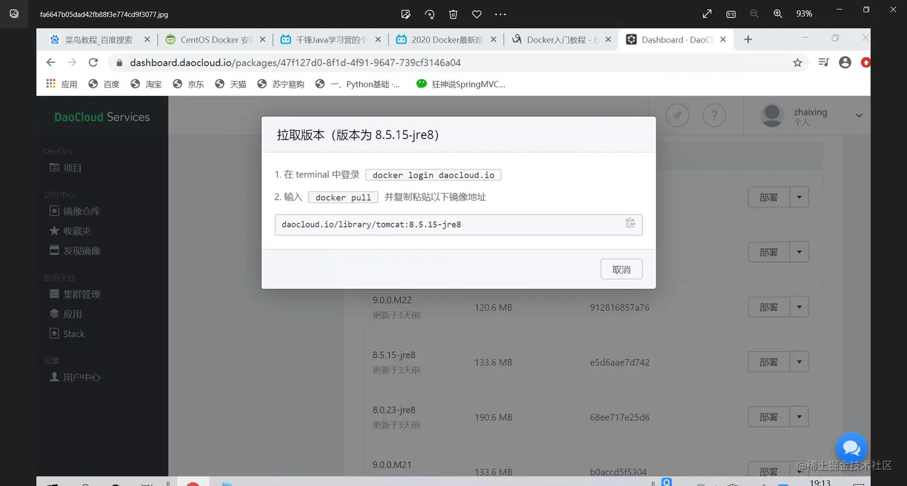Viewport: 907px width, 486px height.
Task: Click the 取消 cancel button in dialog
Action: click(621, 270)
